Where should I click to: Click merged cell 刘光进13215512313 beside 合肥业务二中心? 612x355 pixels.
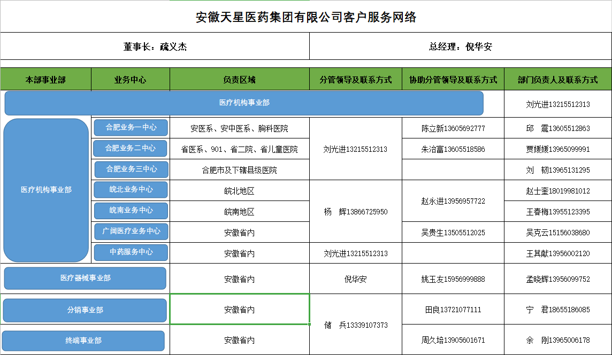point(356,149)
